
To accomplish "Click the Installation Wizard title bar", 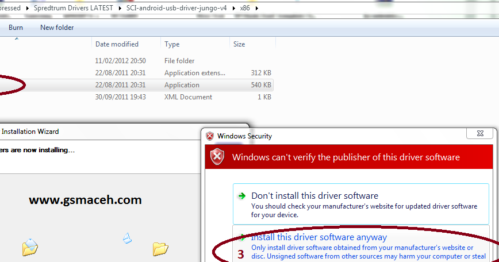I will click(100, 132).
